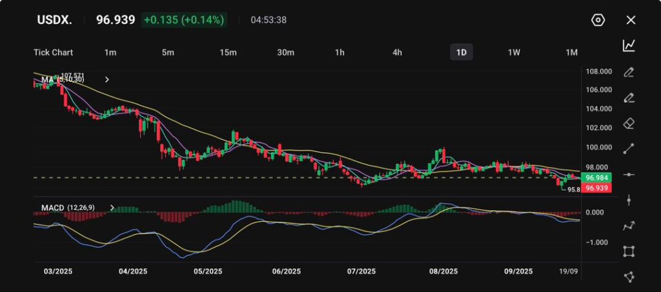The height and width of the screenshot is (292, 661).
Task: Select the trend line drawing tool
Action: pyautogui.click(x=629, y=149)
